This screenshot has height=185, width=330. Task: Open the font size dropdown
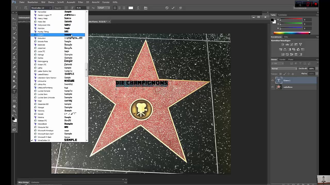88,8
